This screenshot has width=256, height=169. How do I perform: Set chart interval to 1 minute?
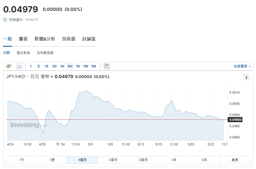31,66
